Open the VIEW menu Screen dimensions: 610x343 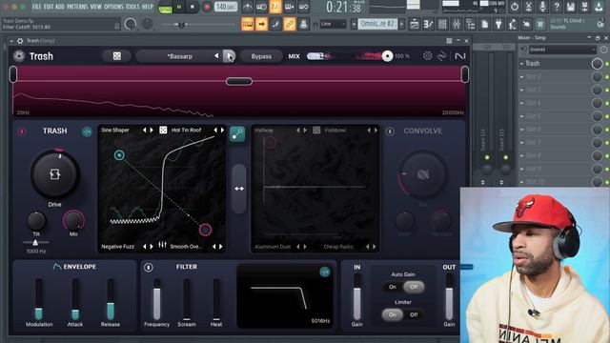[96, 7]
